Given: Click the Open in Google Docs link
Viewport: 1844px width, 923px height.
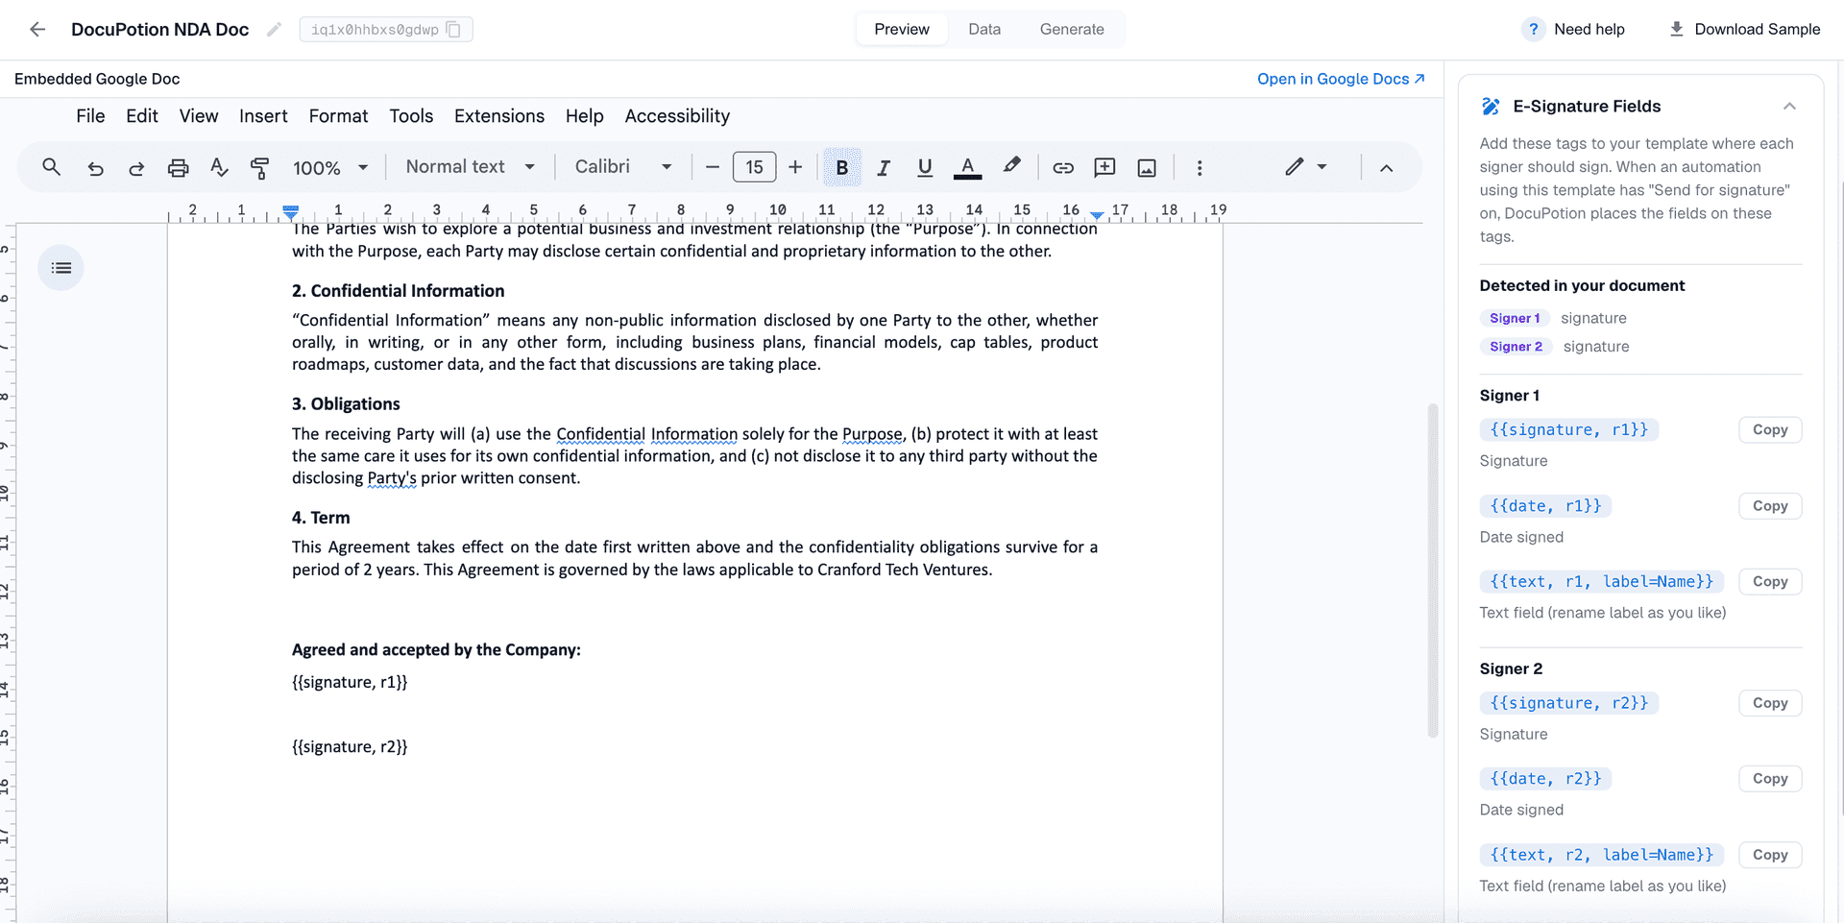Looking at the screenshot, I should [1341, 79].
